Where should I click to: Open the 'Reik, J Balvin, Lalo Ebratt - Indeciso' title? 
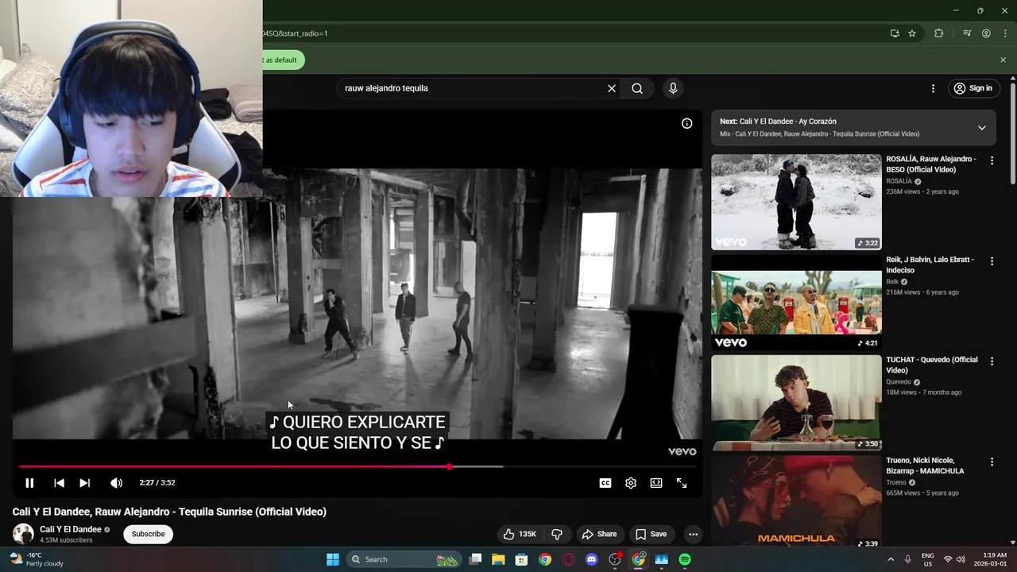(x=930, y=265)
